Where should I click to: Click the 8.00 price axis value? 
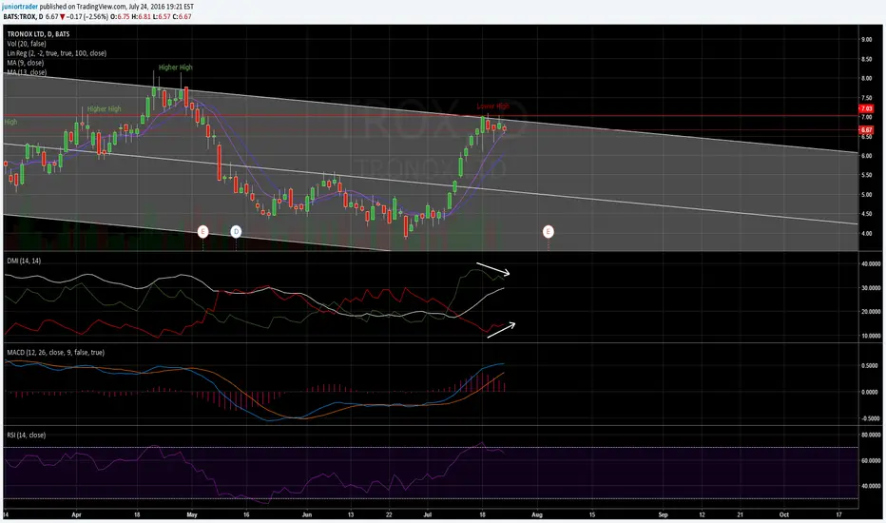click(866, 78)
